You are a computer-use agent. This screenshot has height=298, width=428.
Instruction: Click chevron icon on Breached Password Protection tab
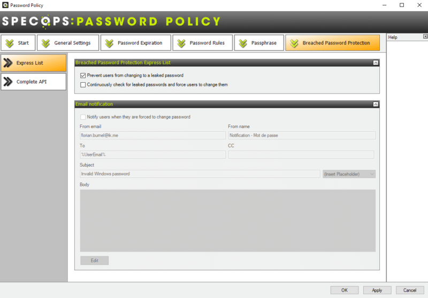click(294, 43)
